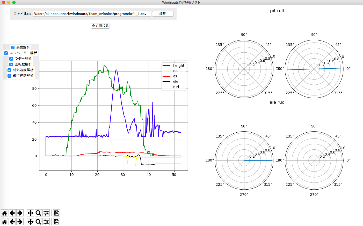Select Zoom magnifier in upper matplotlib toolbar
This screenshot has height=226, width=363.
(x=38, y=213)
